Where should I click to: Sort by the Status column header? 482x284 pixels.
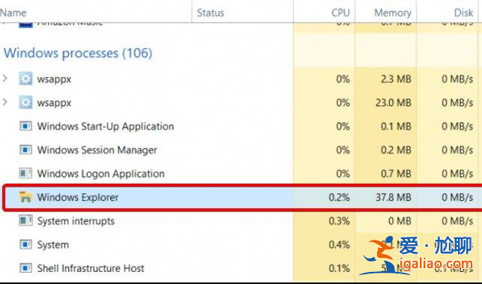click(x=211, y=13)
